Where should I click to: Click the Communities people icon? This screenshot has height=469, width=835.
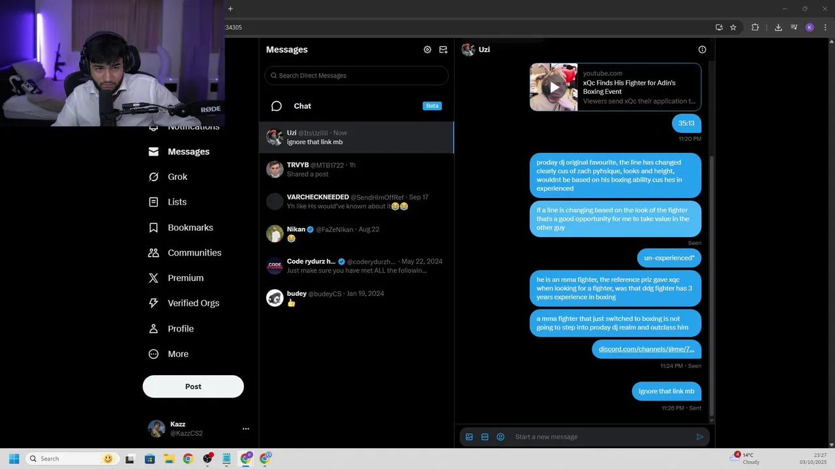point(153,253)
